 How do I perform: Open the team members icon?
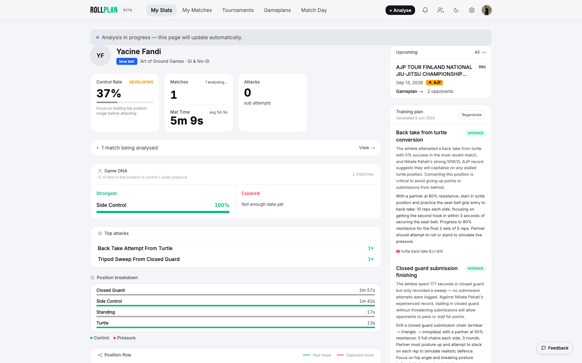pos(441,10)
